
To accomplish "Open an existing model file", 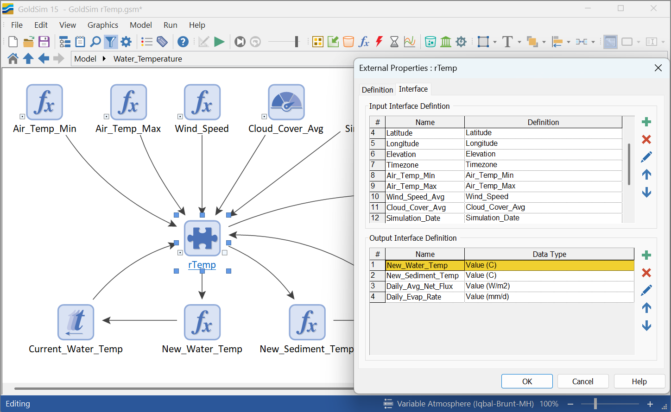I will 28,42.
